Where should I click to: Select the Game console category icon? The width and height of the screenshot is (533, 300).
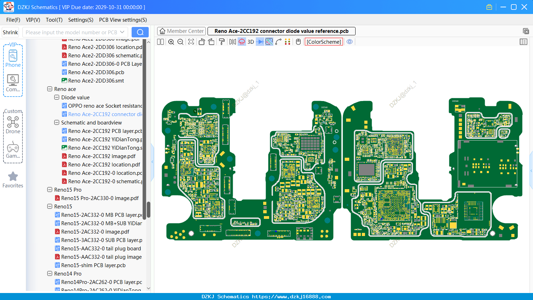tap(13, 150)
